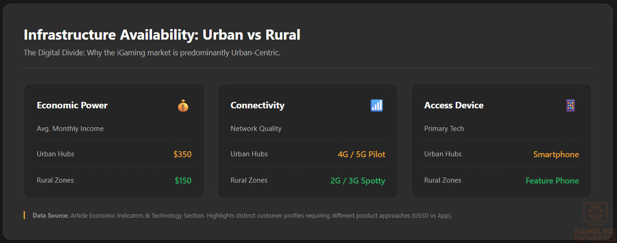Select the Access Device card heading

tap(454, 106)
